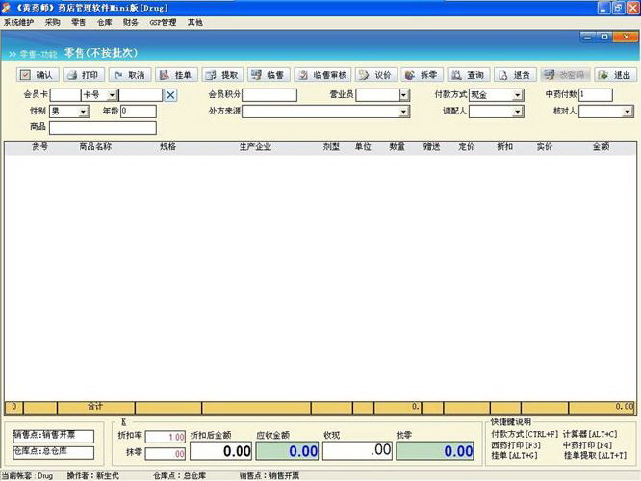This screenshot has width=641, height=481.
Task: Open the 零售 retail menu
Action: click(x=78, y=23)
